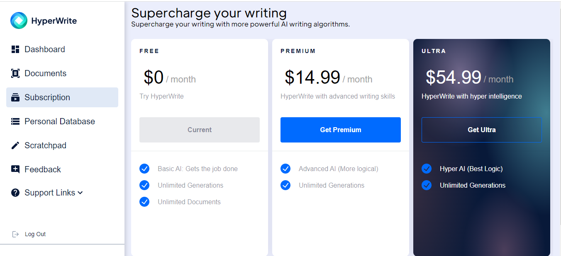Go to the Scratchpad page
The height and width of the screenshot is (256, 561).
pos(45,145)
